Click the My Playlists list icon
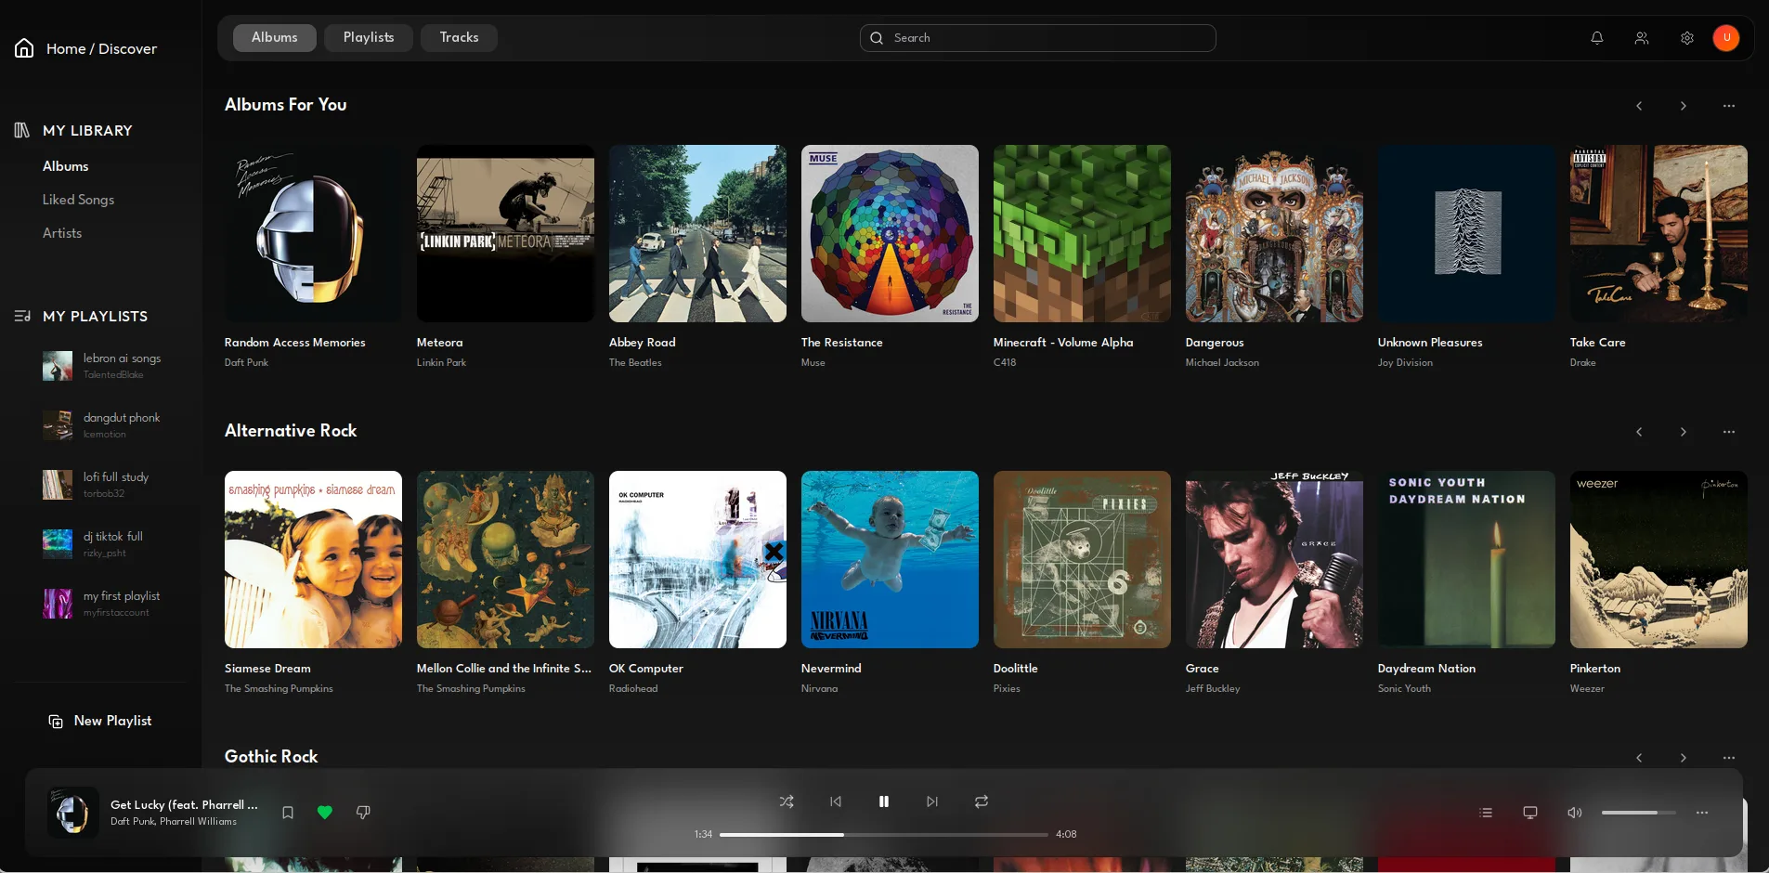1769x873 pixels. (22, 316)
